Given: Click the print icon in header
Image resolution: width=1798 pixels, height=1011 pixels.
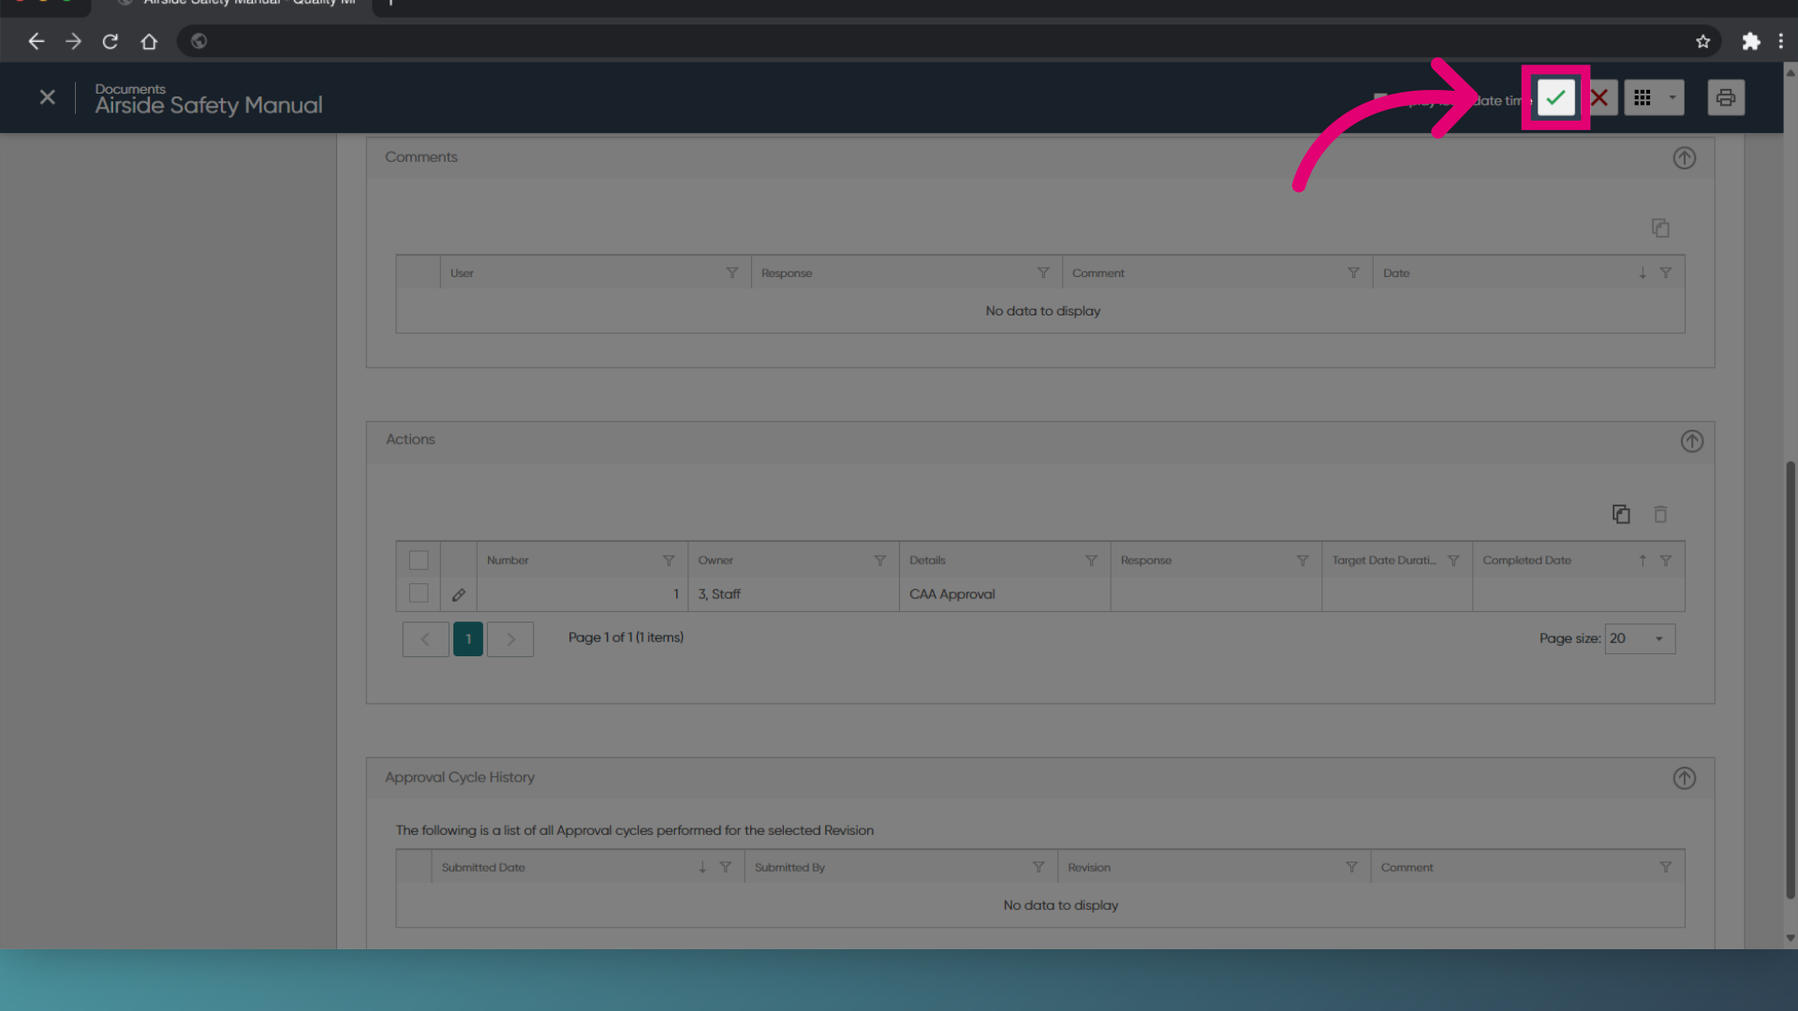Looking at the screenshot, I should pos(1726,97).
